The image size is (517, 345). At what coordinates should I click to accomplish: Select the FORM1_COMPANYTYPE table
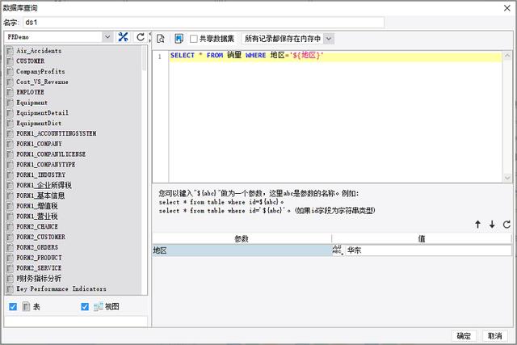click(x=46, y=164)
